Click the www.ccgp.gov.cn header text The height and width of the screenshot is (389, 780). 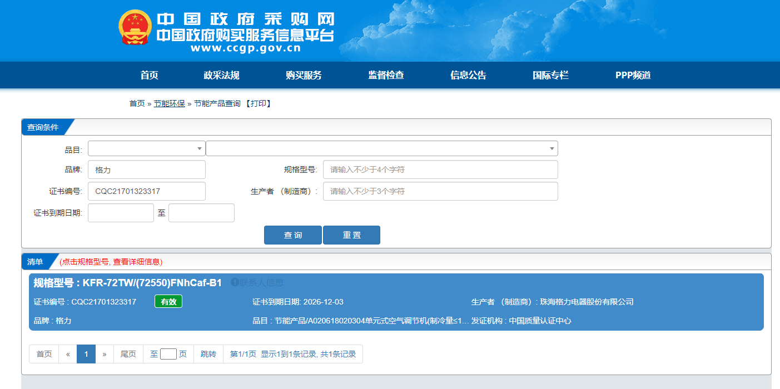click(245, 48)
